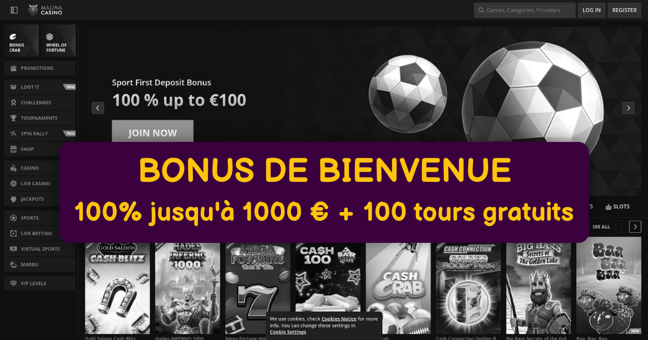Open the Wheel of Fortune tile
Image resolution: width=648 pixels, height=340 pixels.
[x=58, y=40]
